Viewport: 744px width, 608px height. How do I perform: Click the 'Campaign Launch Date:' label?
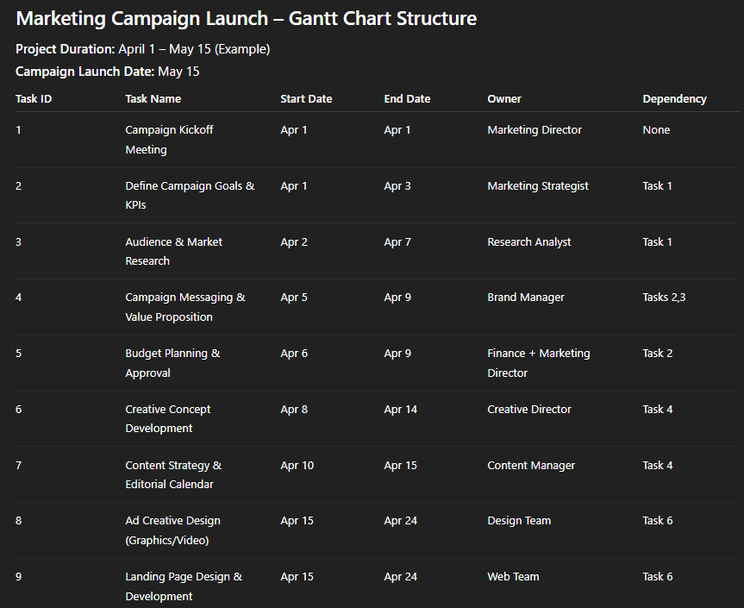click(x=85, y=72)
